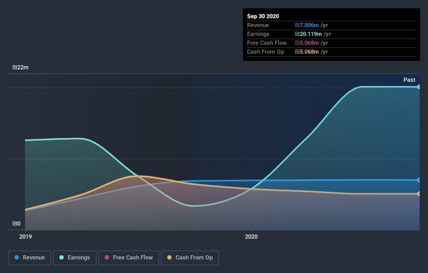Click the Earnings row label in tooltip
This screenshot has width=428, height=273.
258,34
